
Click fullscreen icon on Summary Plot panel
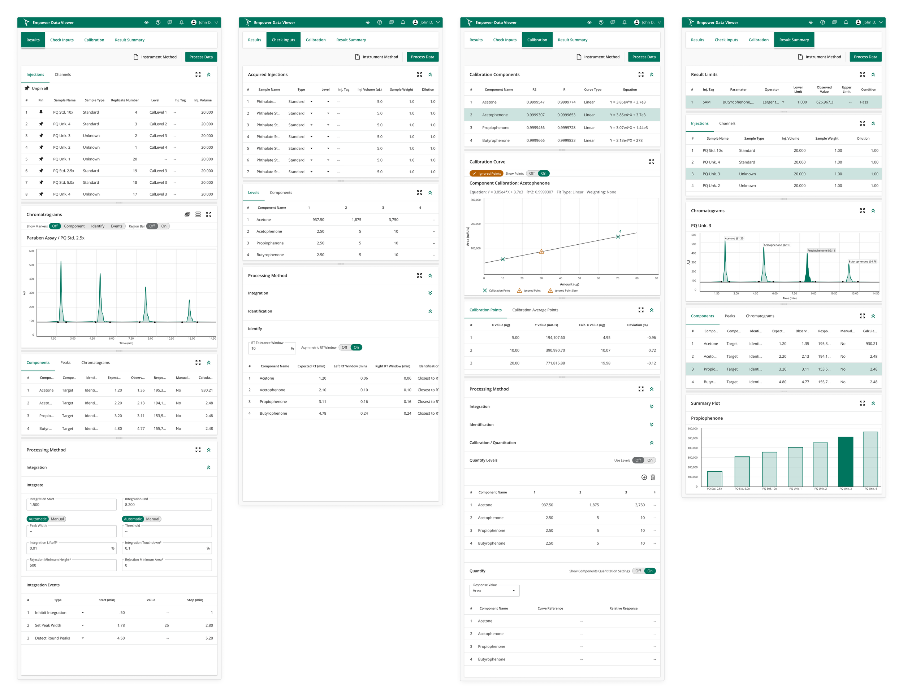click(862, 403)
